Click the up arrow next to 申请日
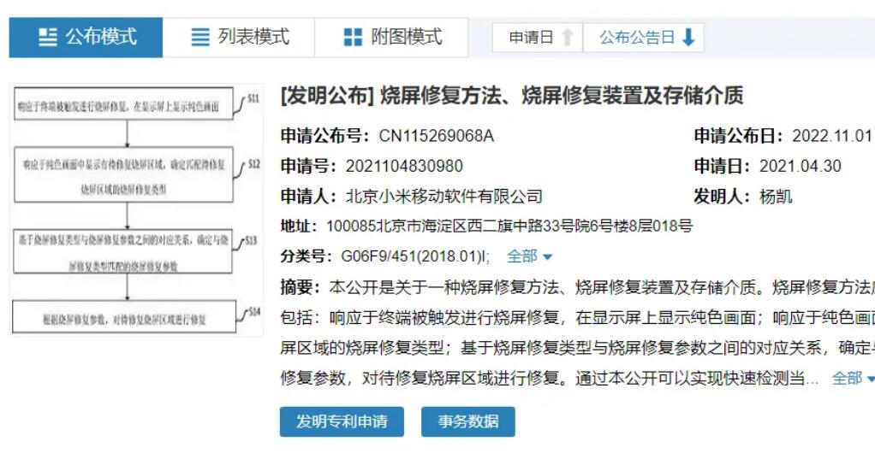Screen dimensions: 875x453 pos(567,38)
